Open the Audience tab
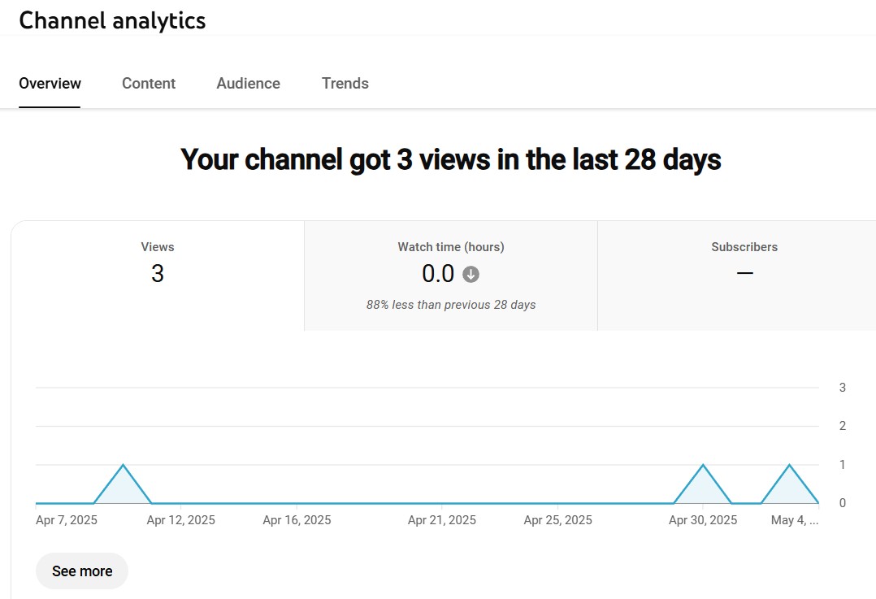This screenshot has width=876, height=599. point(248,84)
